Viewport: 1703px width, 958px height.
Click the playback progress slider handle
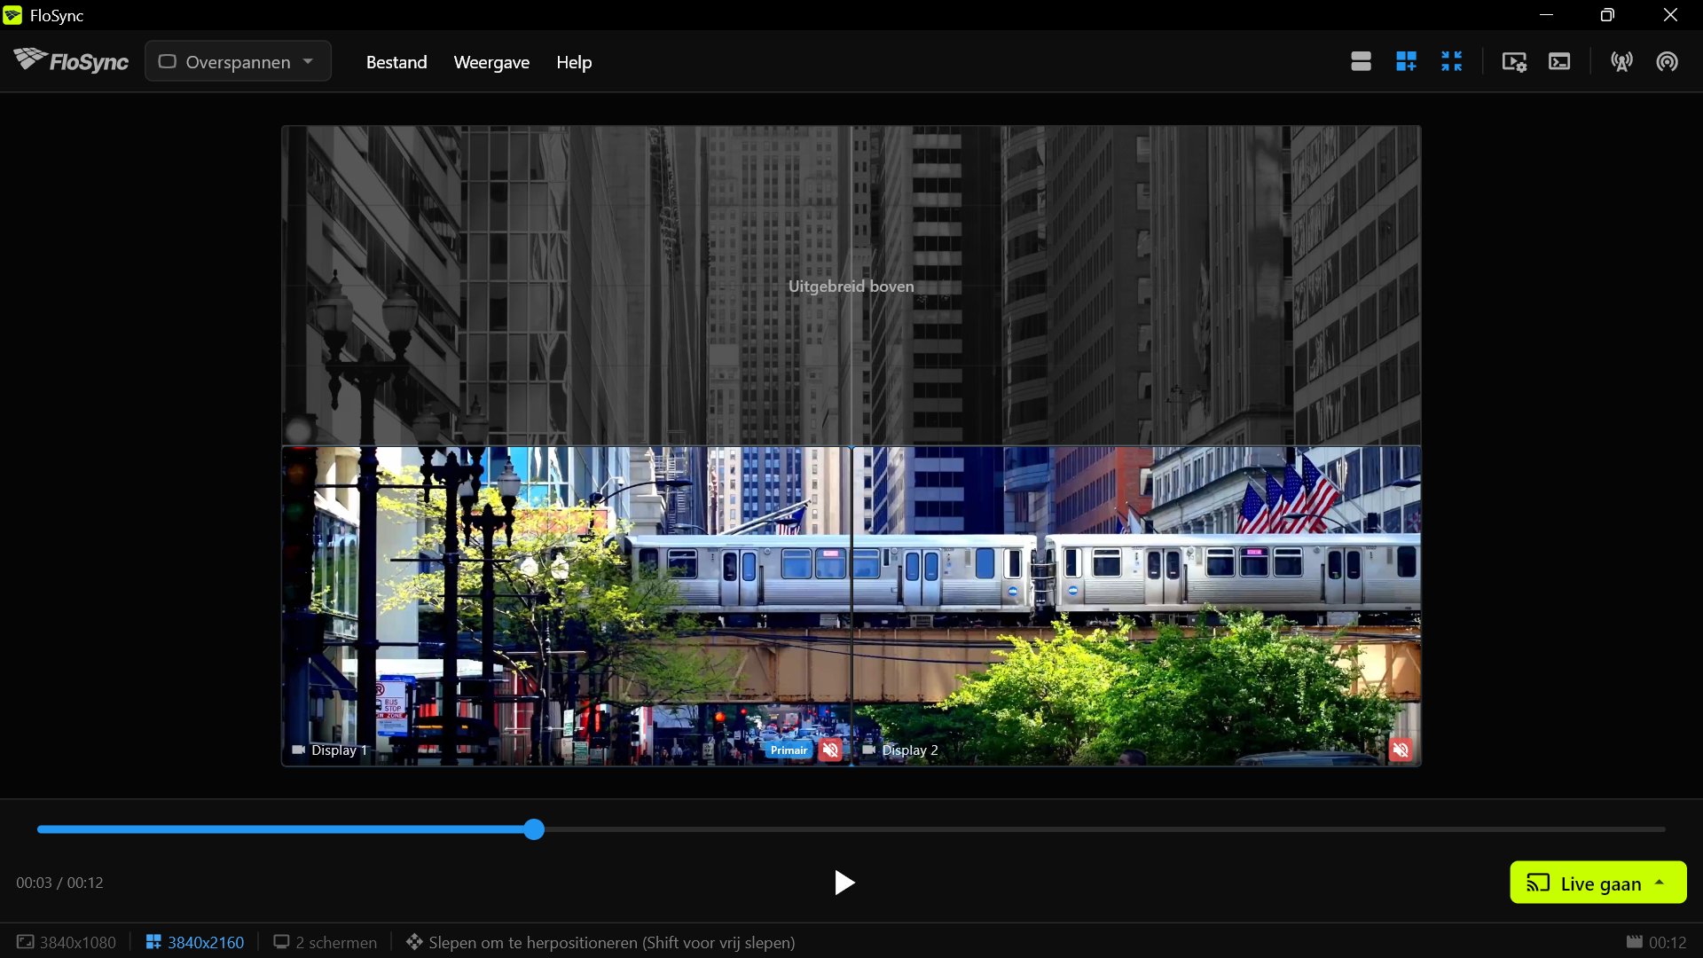tap(533, 829)
